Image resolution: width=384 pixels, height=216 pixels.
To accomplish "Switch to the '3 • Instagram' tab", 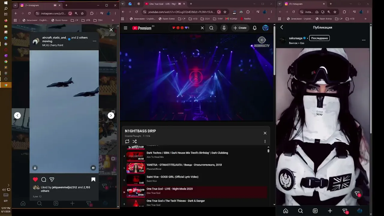I will pyautogui.click(x=40, y=5).
